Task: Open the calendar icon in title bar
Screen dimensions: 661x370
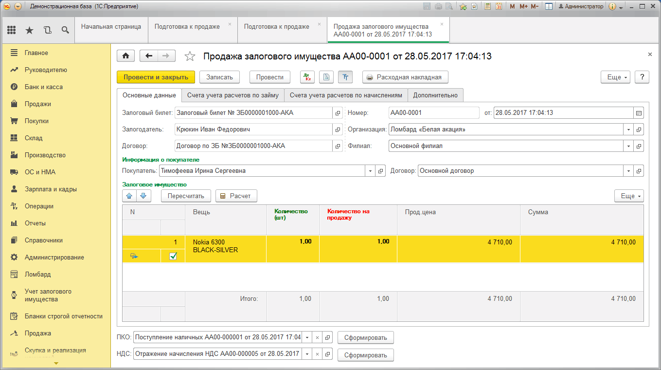Action: click(x=499, y=6)
